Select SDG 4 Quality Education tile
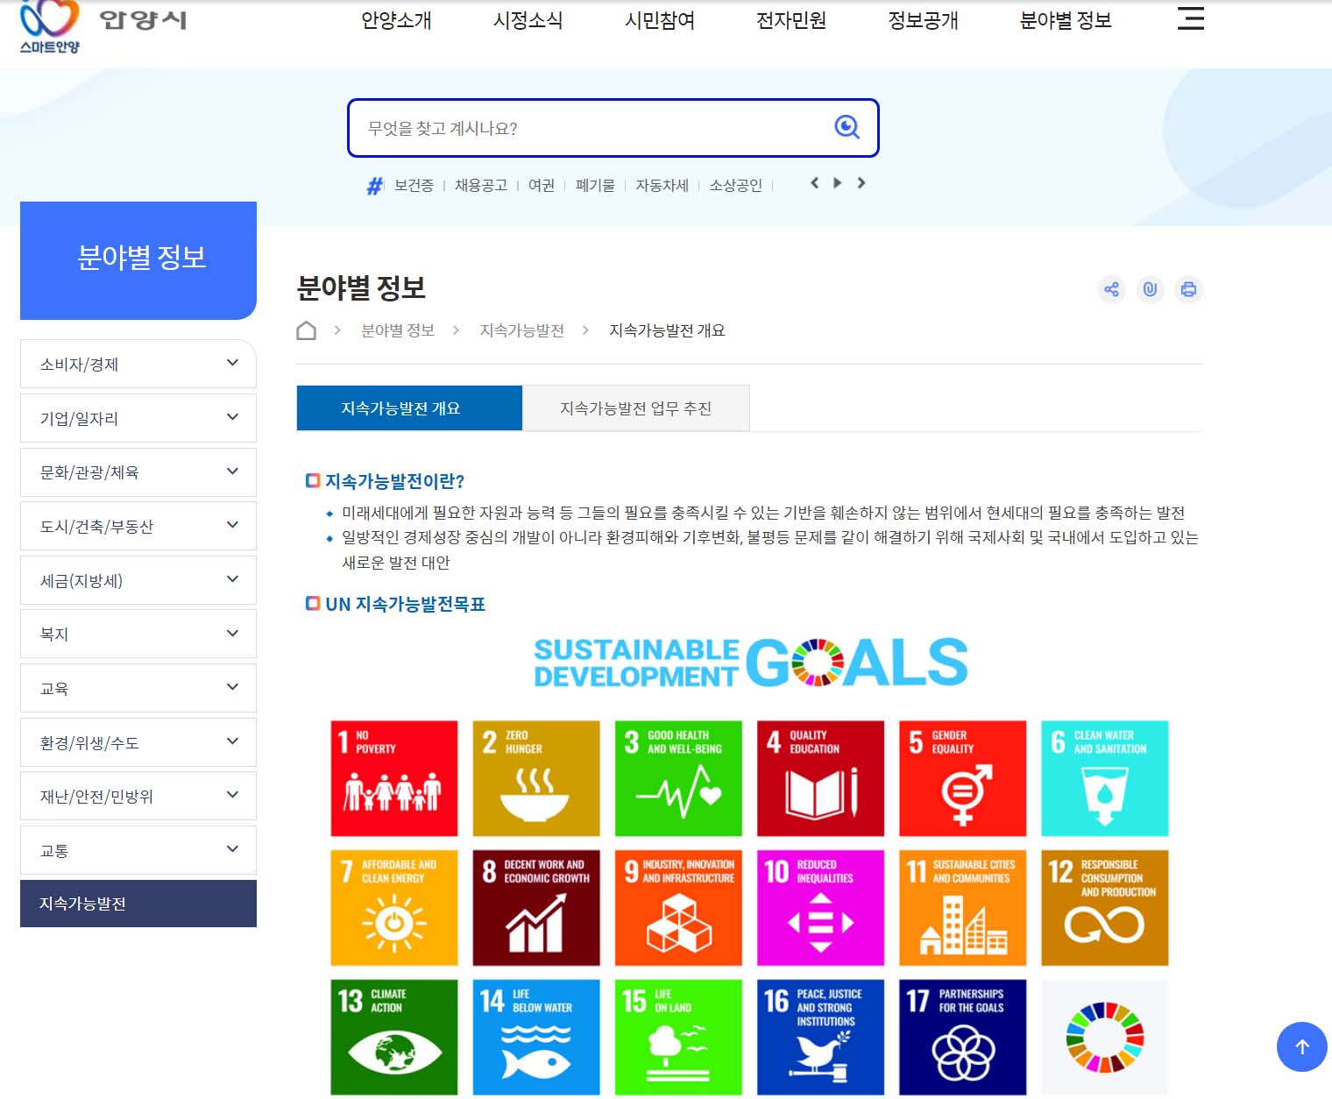The height and width of the screenshot is (1099, 1332). [x=820, y=778]
